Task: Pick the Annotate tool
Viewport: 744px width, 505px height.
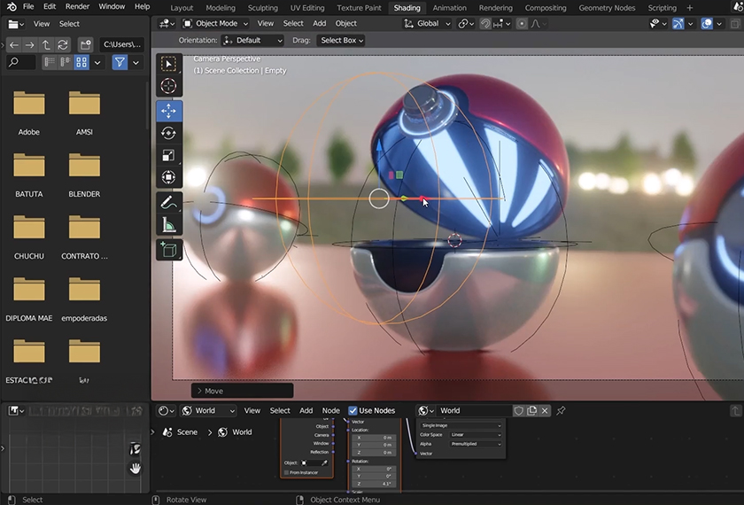Action: pyautogui.click(x=169, y=203)
